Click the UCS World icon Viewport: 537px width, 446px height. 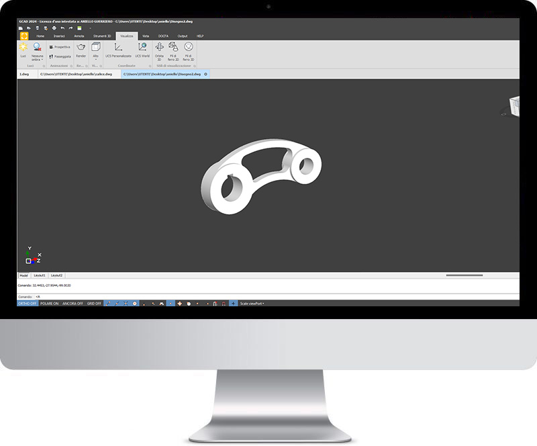pyautogui.click(x=142, y=48)
